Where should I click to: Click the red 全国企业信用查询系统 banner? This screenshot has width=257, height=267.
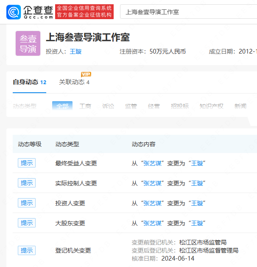coord(84,11)
